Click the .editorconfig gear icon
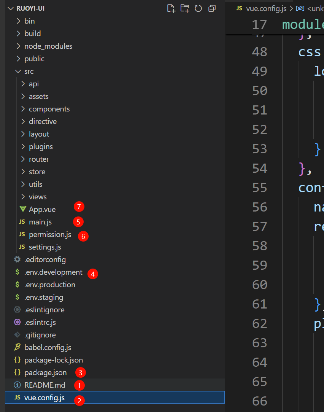The image size is (324, 412). (x=17, y=259)
